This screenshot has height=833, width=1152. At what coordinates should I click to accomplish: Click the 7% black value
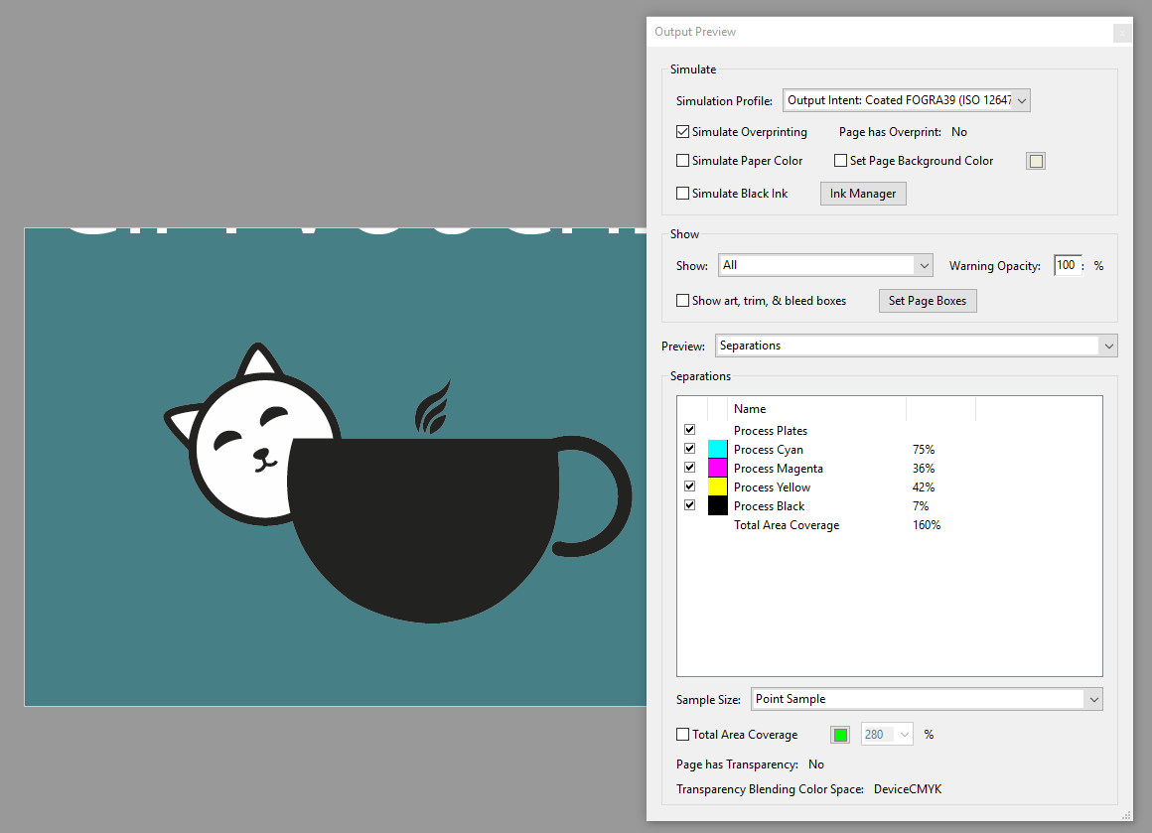coord(921,506)
